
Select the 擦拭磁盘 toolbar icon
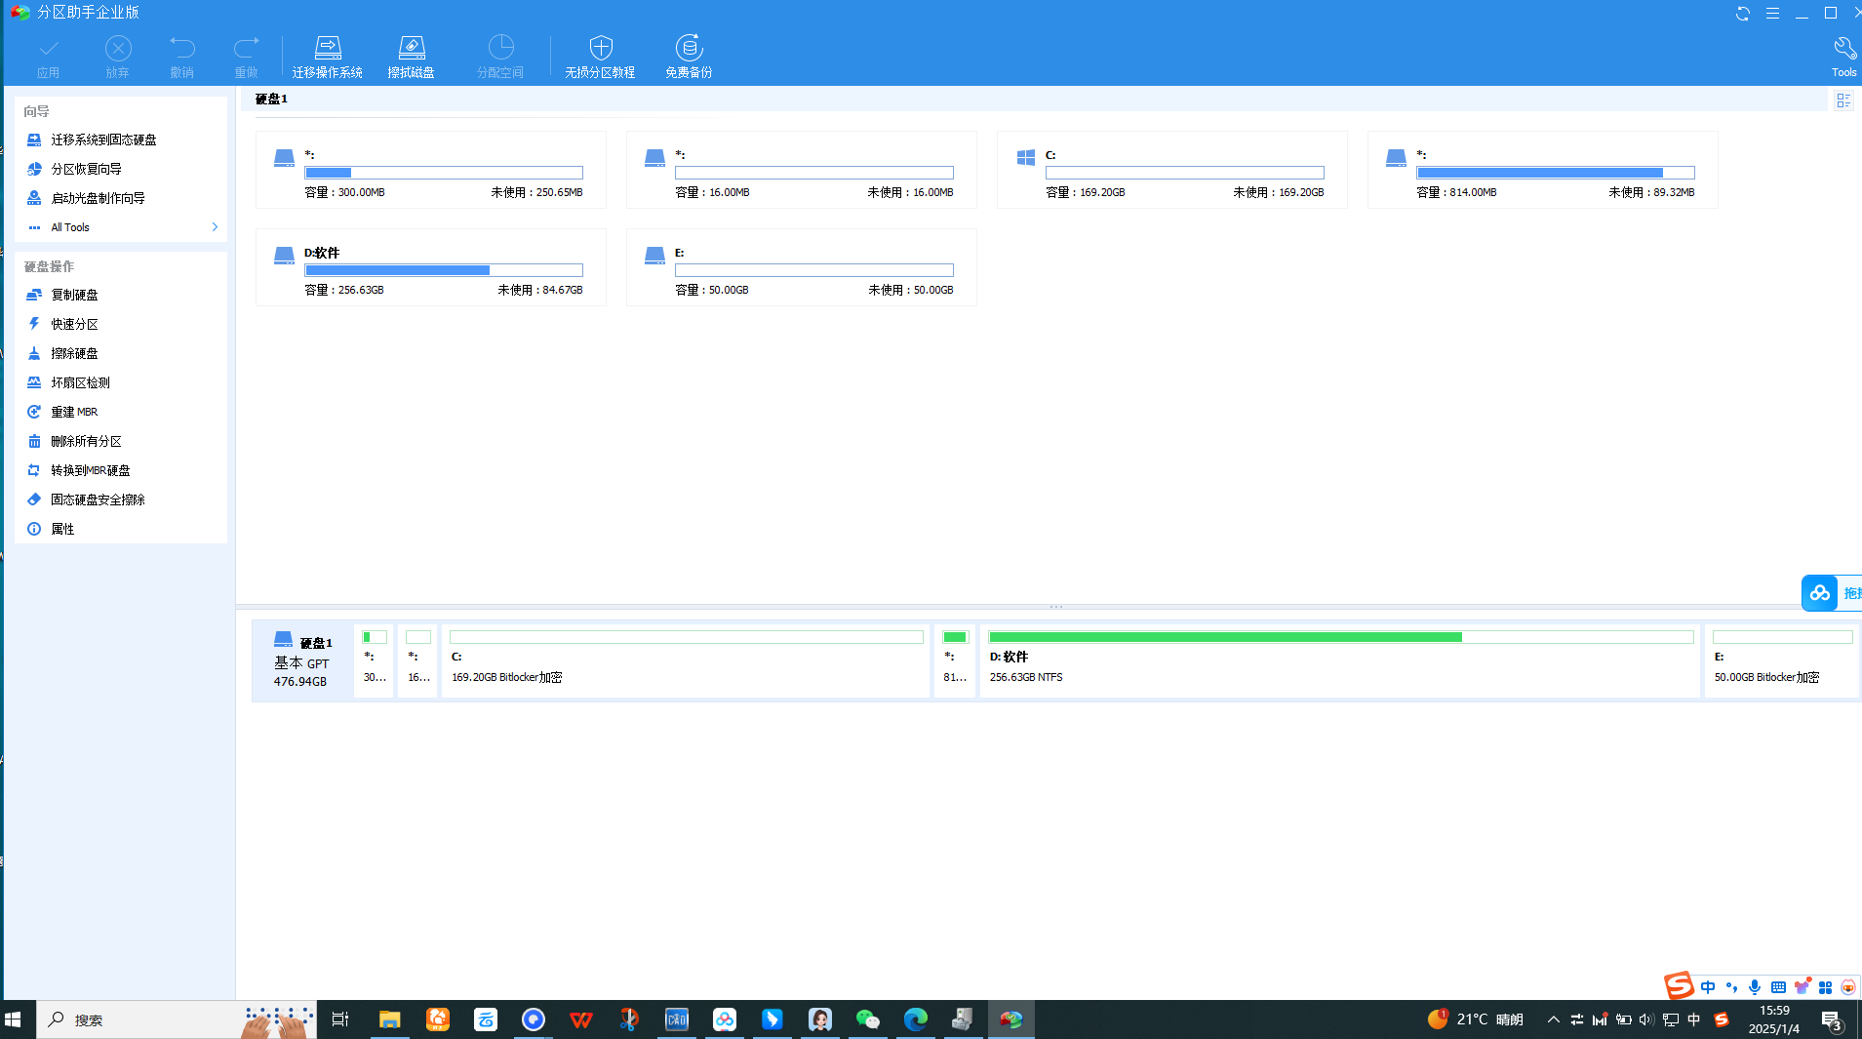tap(411, 57)
